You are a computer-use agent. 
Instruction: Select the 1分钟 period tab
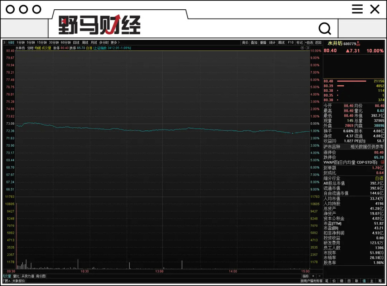(x=21, y=43)
